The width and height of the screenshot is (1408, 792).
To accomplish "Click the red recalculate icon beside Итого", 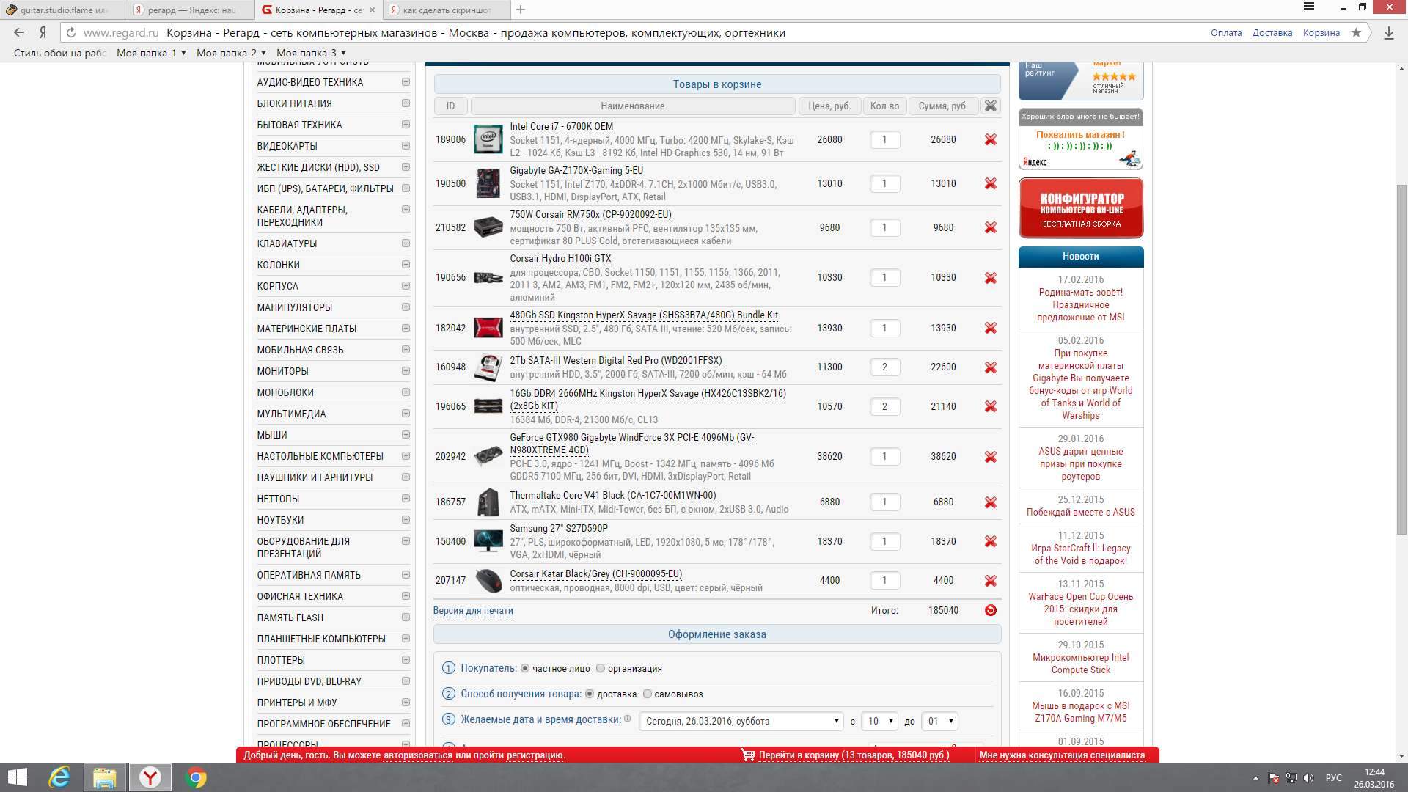I will [990, 610].
